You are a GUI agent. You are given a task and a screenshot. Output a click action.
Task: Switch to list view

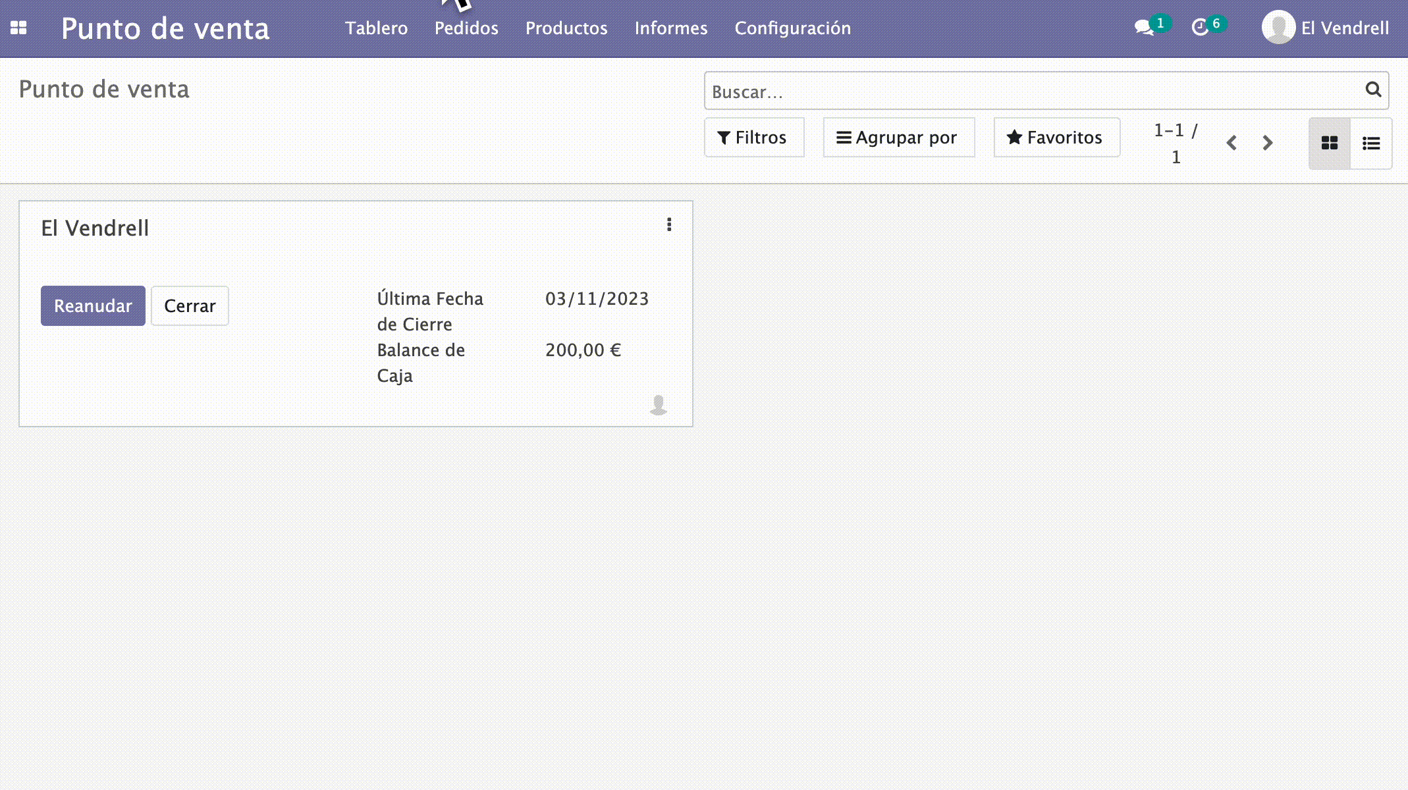(x=1371, y=144)
